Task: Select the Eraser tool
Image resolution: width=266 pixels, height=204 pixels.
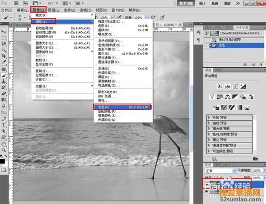Action: coord(4,94)
